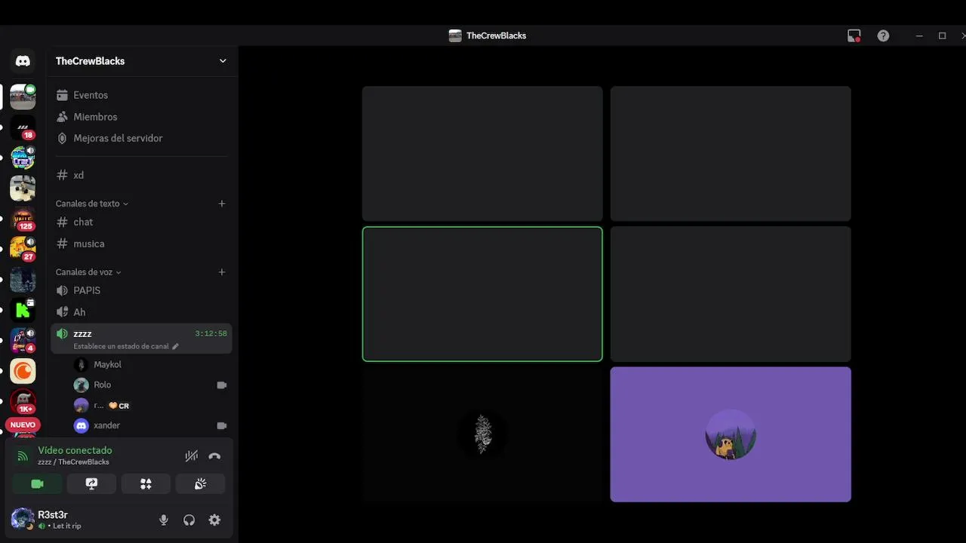This screenshot has width=966, height=543.
Task: Open Eventos in the channel list
Action: click(142, 95)
